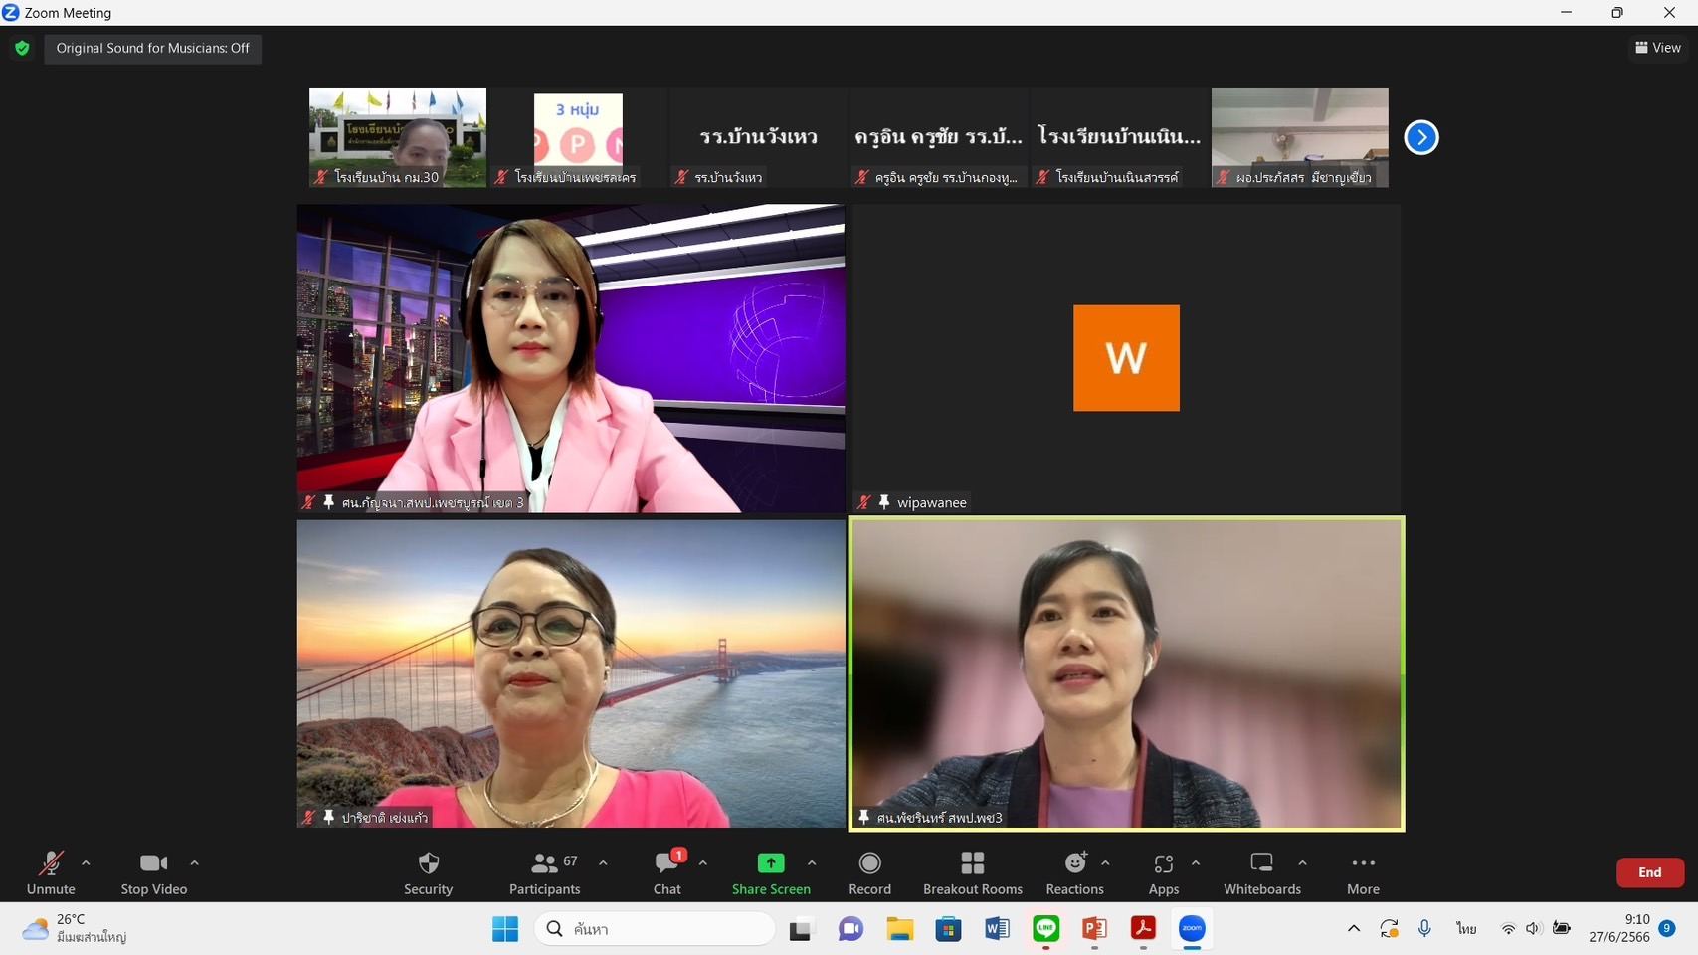Screen dimensions: 1698x955
Task: Open Breakout Rooms
Action: click(x=973, y=872)
